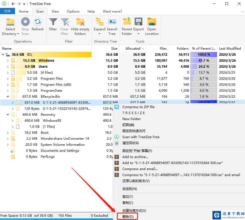Collapse the $Recycle.Bin node
Viewport: 245px width, 220px height.
(8, 97)
